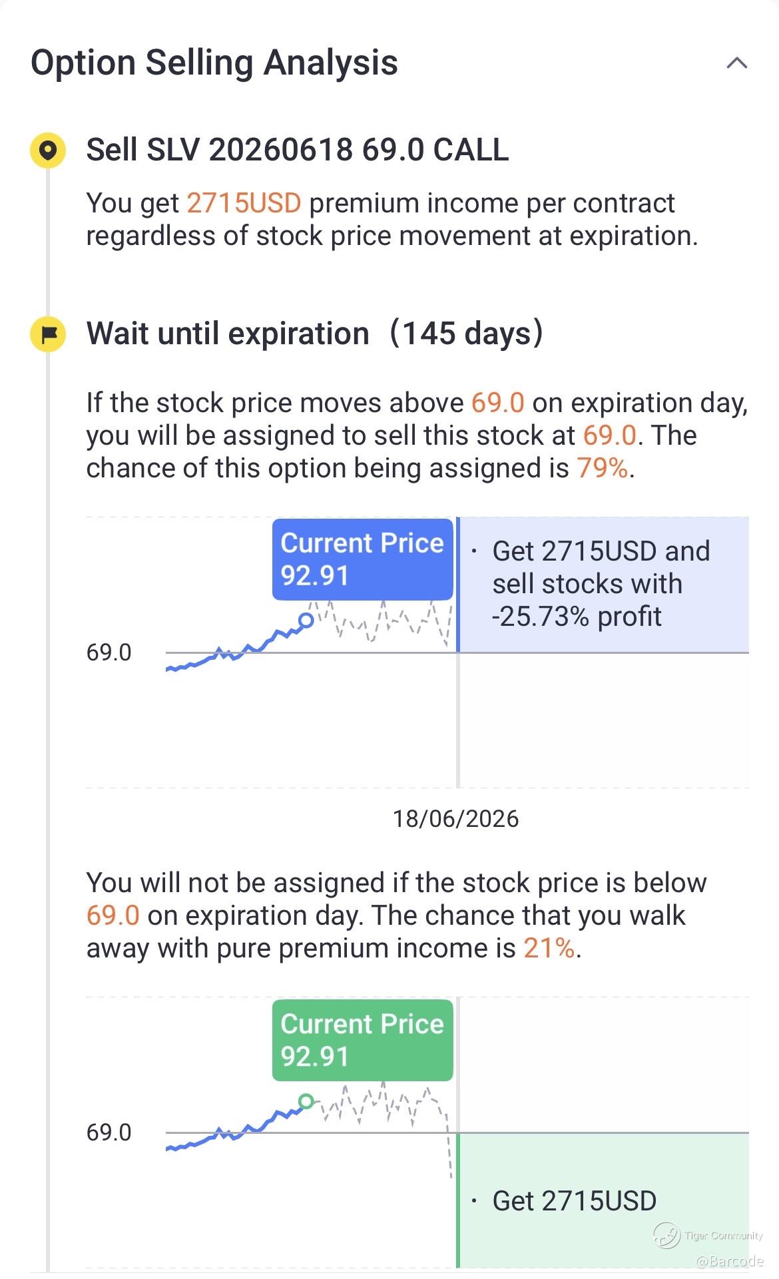Image resolution: width=779 pixels, height=1279 pixels.
Task: Click green circle marker on lower chart
Action: [x=306, y=1101]
